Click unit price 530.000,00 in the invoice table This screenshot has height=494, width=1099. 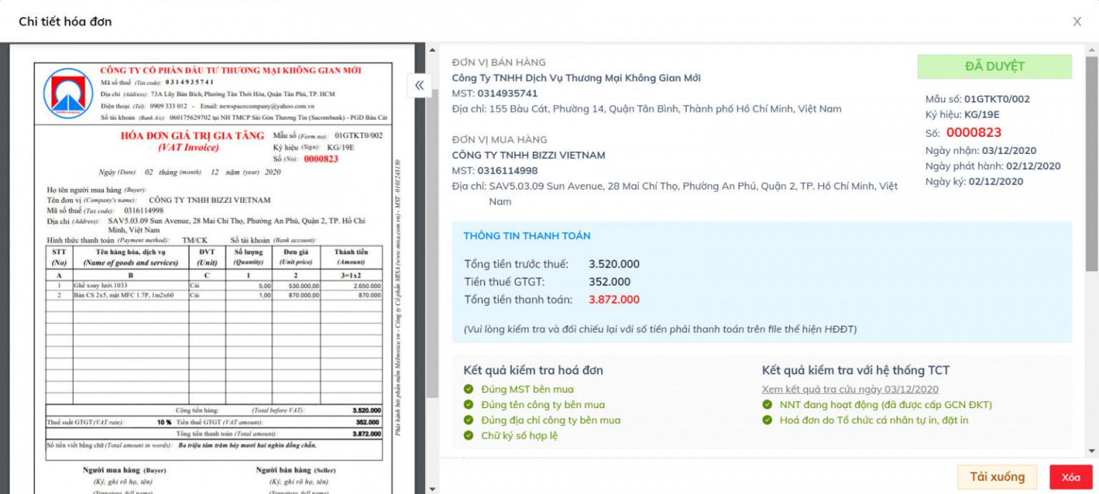[x=305, y=286]
